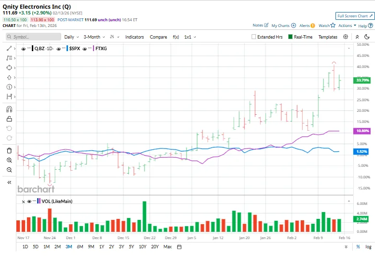Open the Notes edit icon

267,25
